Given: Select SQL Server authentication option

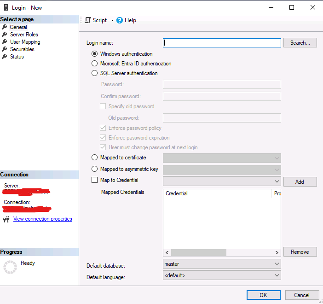Looking at the screenshot, I should (x=95, y=73).
